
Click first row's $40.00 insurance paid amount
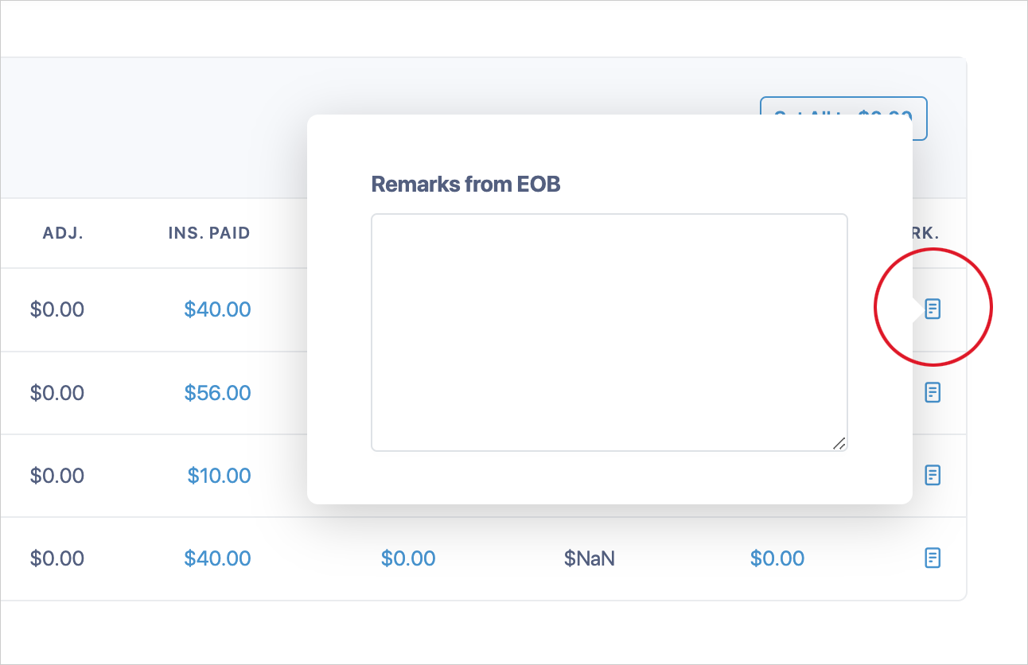tap(217, 309)
